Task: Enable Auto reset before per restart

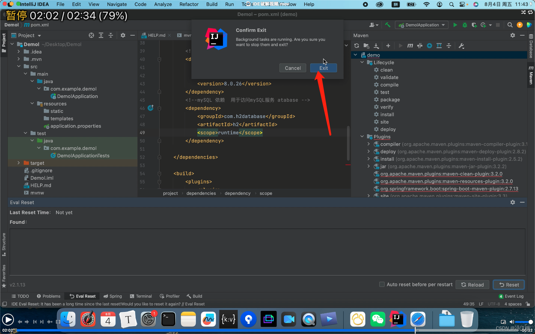Action: tap(382, 284)
